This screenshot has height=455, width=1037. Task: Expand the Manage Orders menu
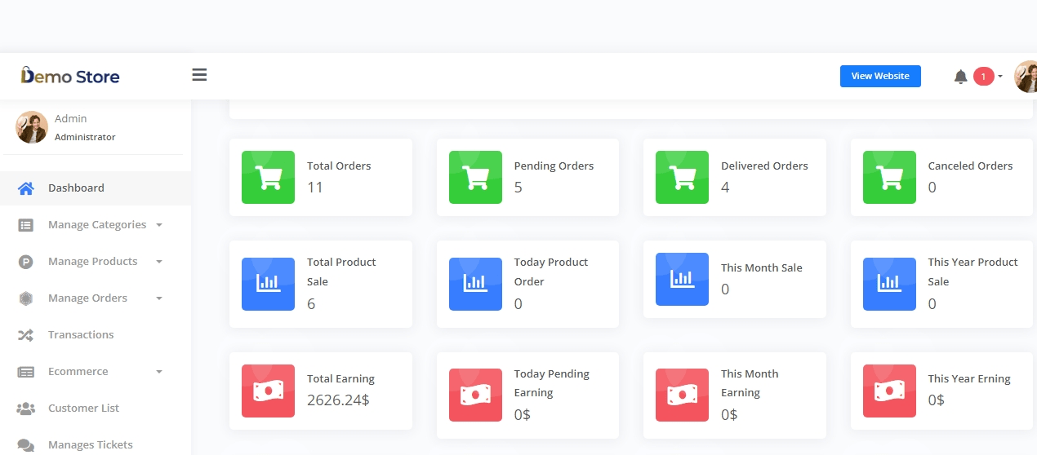coord(87,298)
